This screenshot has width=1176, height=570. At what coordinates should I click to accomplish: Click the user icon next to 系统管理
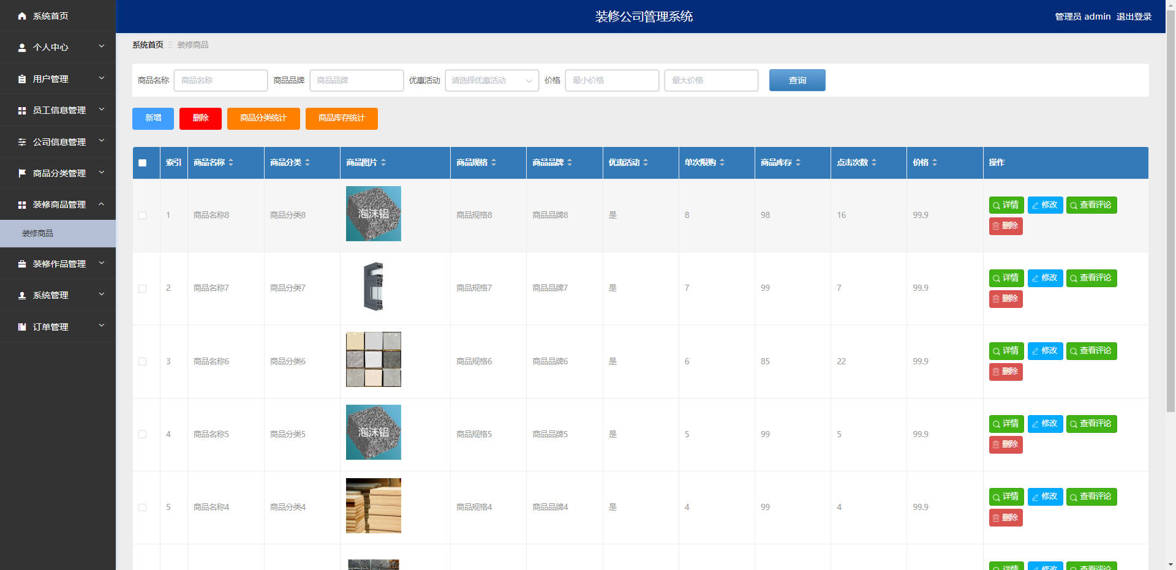tap(22, 295)
